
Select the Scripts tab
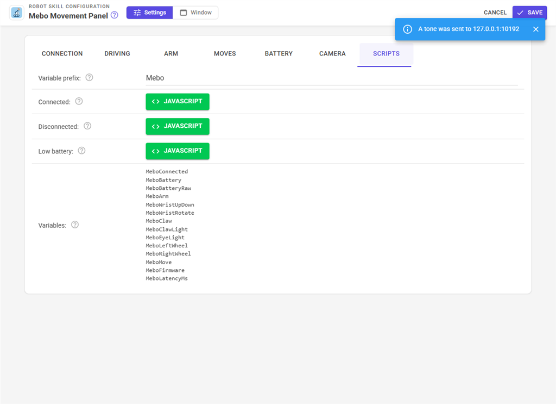click(386, 54)
